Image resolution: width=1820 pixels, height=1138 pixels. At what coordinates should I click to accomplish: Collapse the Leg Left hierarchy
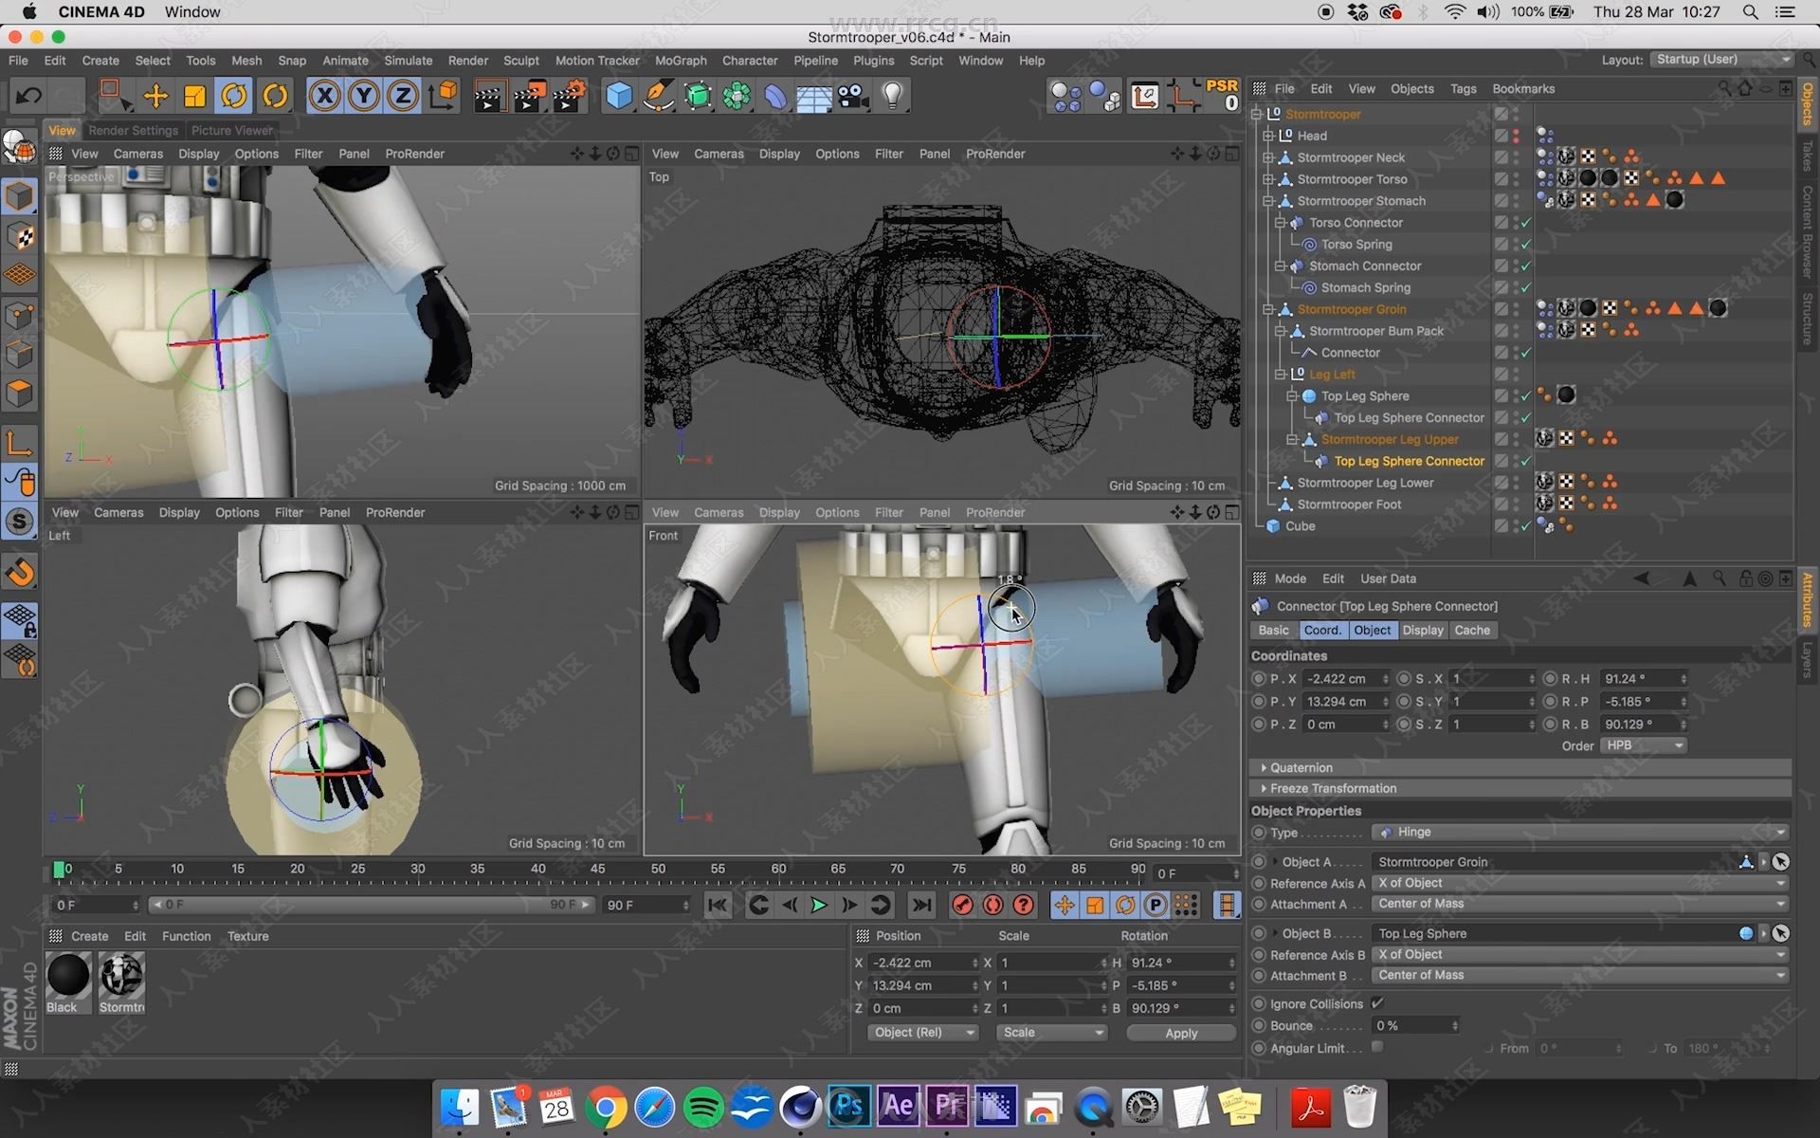tap(1280, 375)
